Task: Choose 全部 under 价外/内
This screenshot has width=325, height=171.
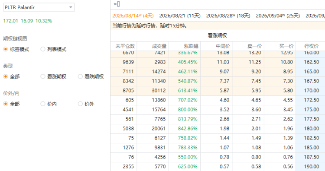Action: [6, 104]
